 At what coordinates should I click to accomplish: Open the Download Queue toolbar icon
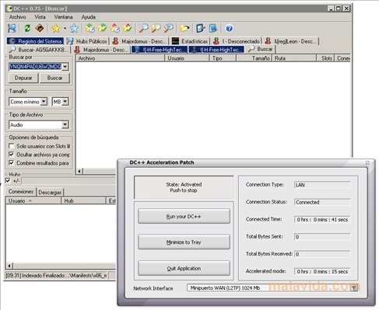pos(90,28)
